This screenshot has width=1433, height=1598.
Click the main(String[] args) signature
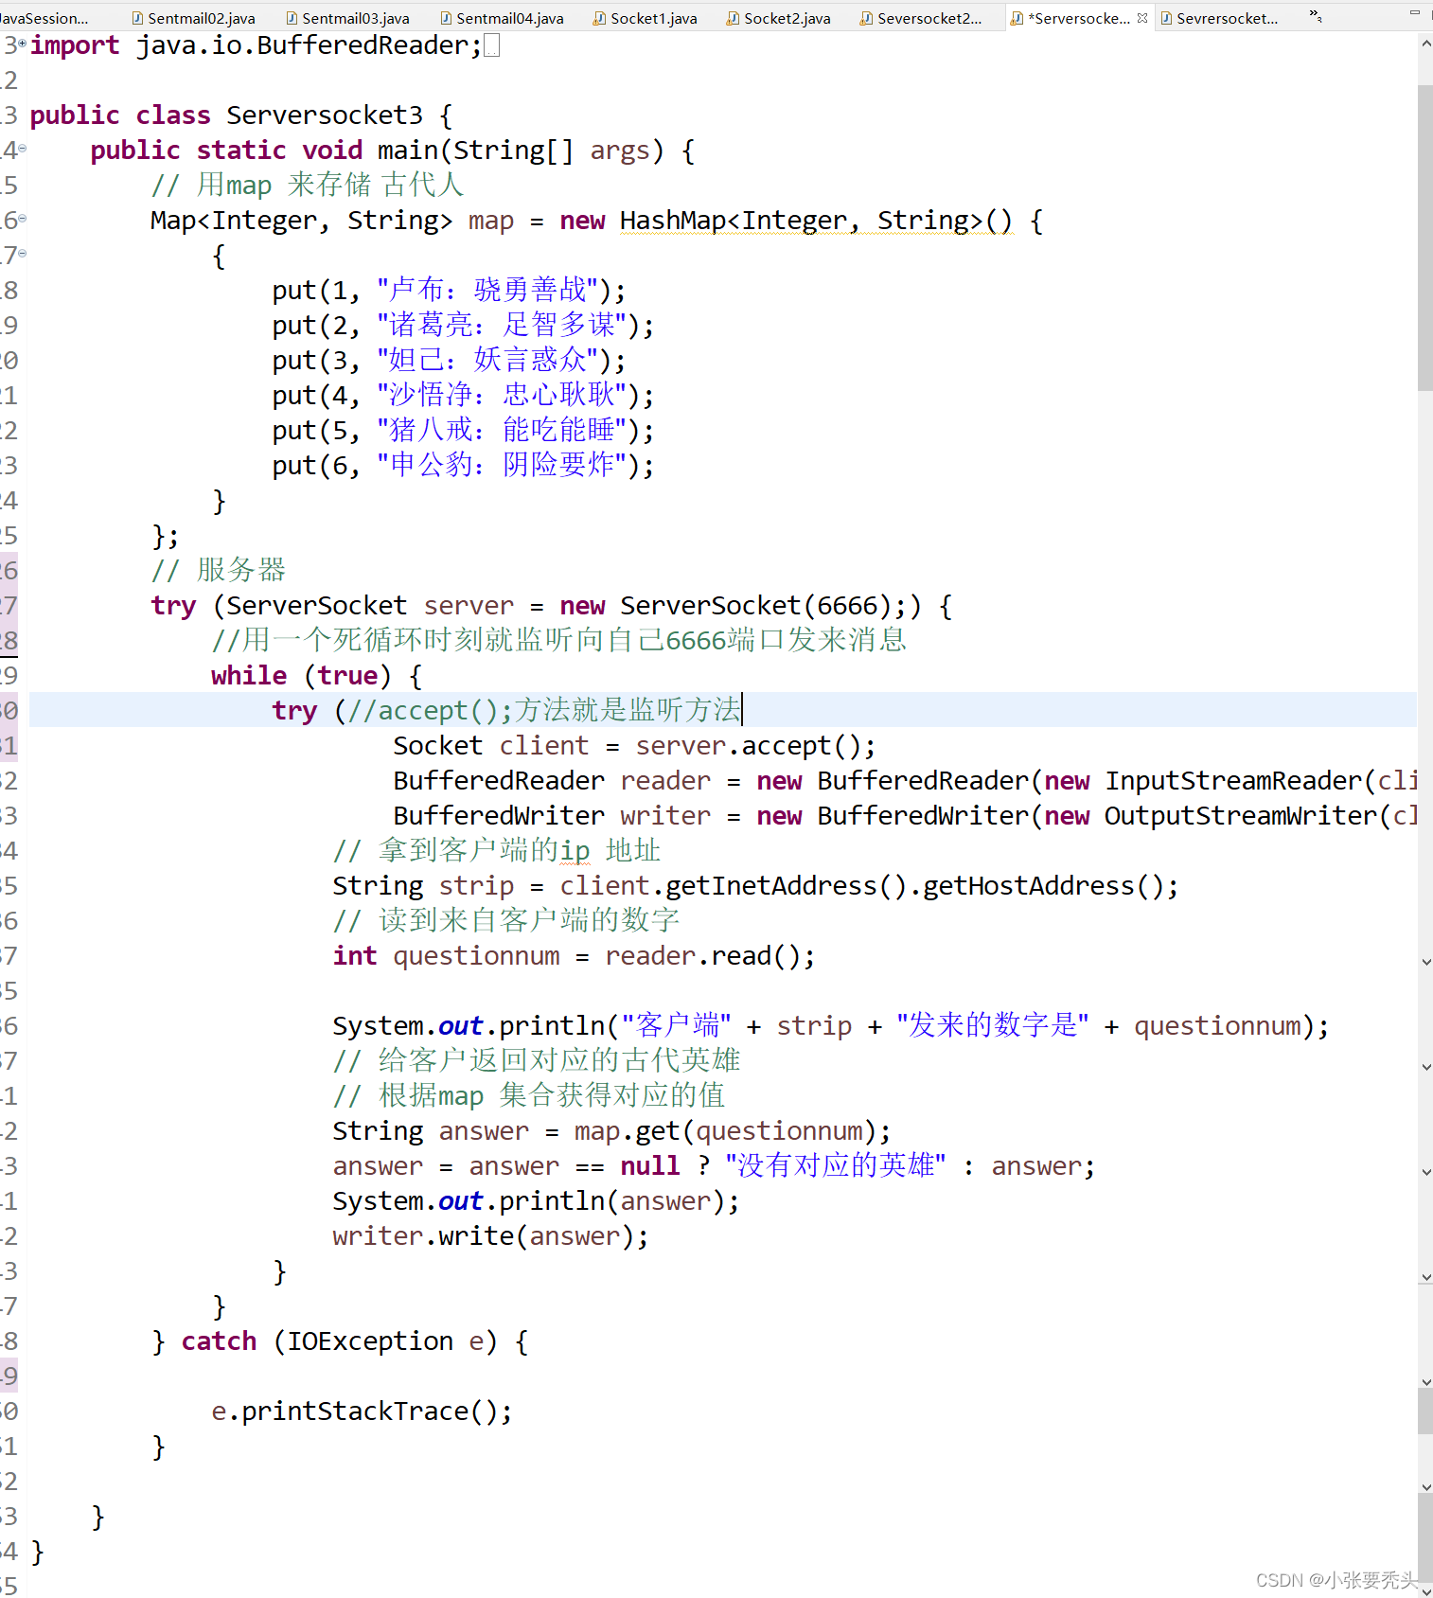(522, 151)
